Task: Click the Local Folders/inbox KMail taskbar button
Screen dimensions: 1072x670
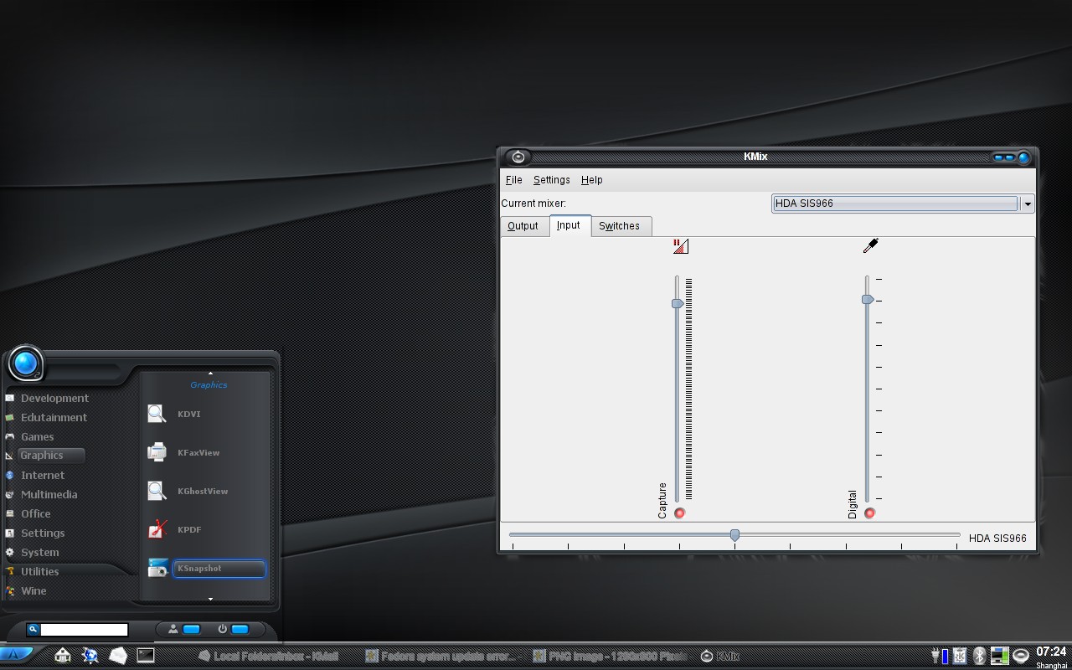Action: (x=268, y=656)
